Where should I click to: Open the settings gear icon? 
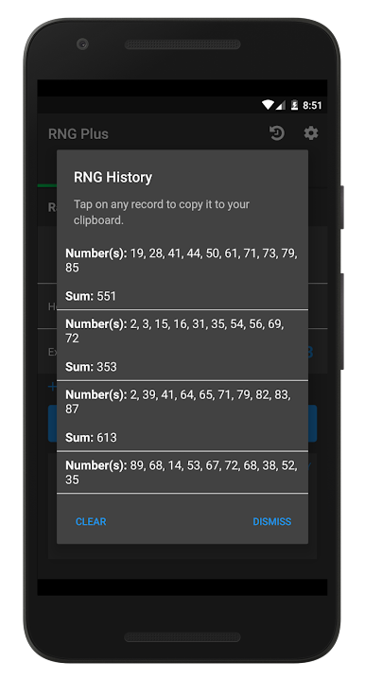tap(311, 133)
